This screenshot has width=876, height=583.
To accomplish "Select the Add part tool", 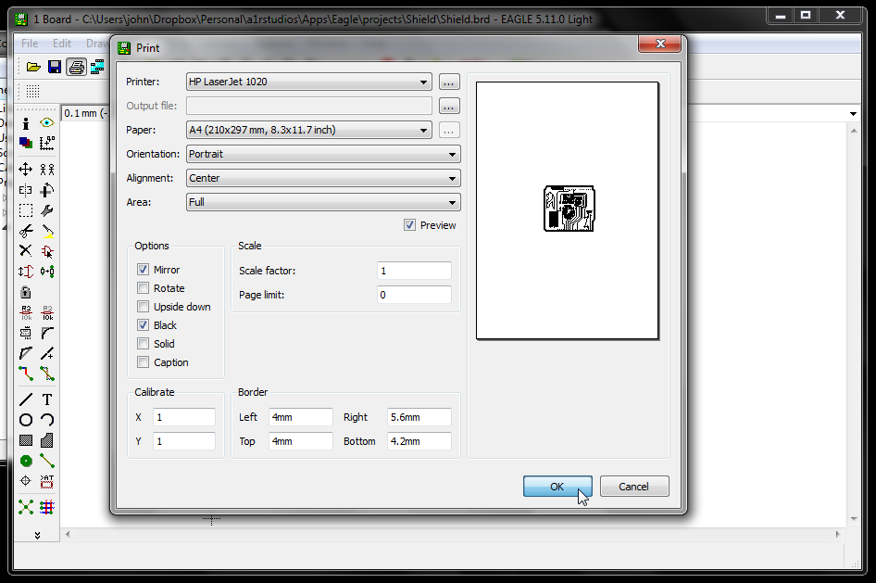I will [x=47, y=251].
